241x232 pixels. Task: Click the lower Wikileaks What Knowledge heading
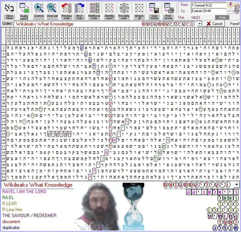(x=38, y=185)
